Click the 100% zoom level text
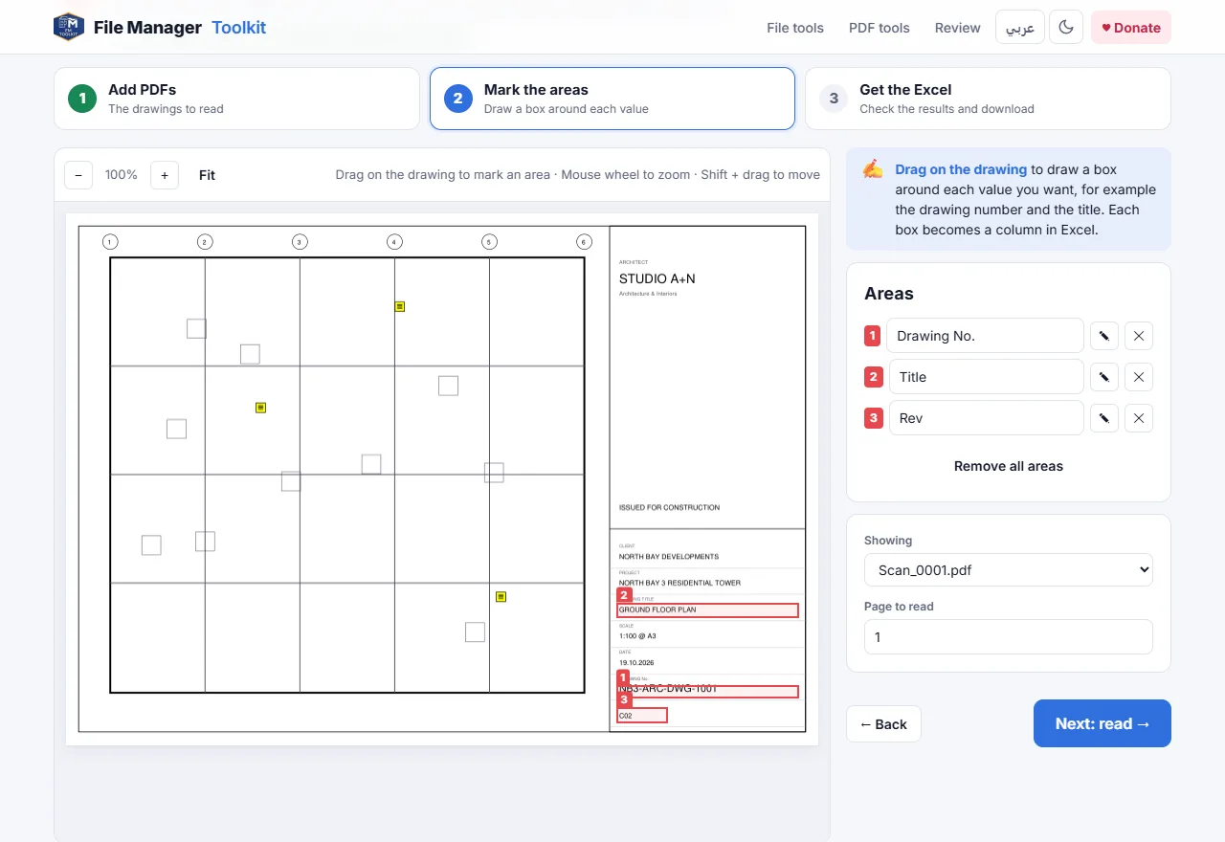This screenshot has height=842, width=1225. click(122, 175)
